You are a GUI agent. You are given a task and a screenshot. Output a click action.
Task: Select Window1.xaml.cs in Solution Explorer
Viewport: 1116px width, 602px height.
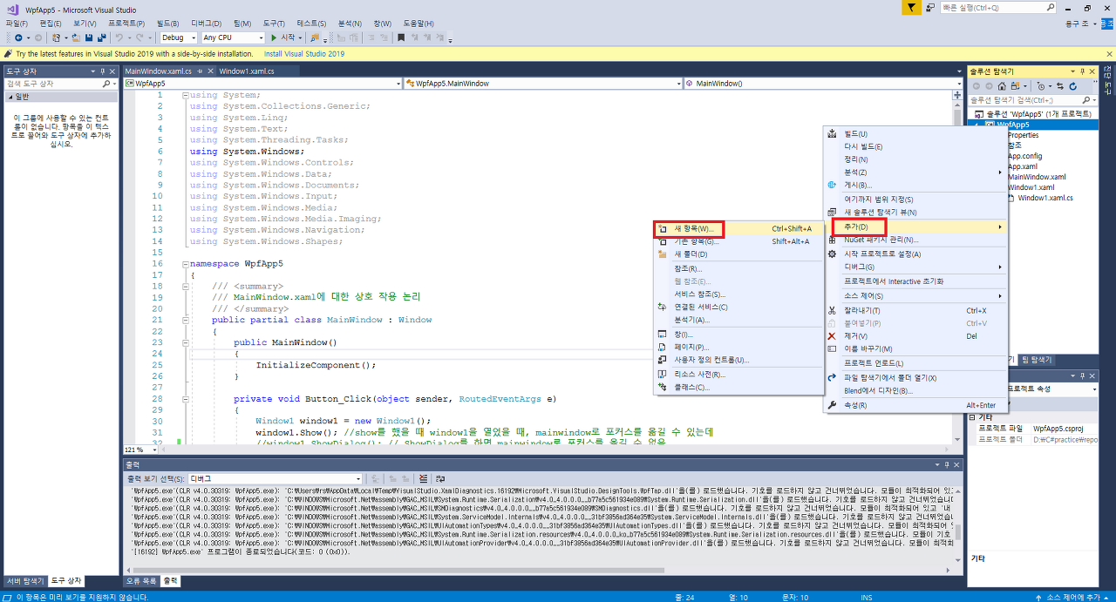1045,198
